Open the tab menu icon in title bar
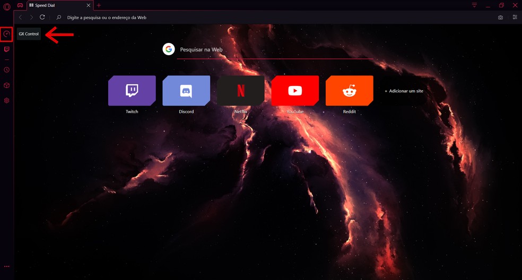This screenshot has width=522, height=280. (474, 5)
